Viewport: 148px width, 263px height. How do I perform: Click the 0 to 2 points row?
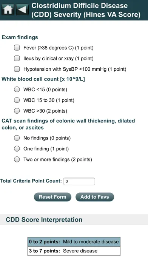(x=74, y=242)
